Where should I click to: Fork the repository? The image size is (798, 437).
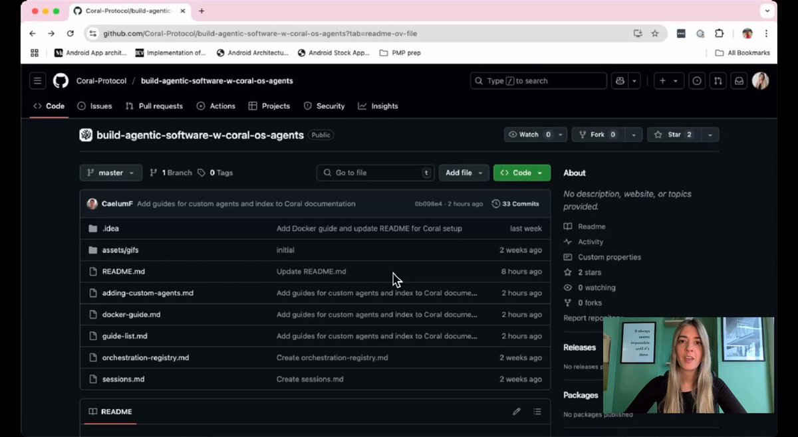[598, 135]
